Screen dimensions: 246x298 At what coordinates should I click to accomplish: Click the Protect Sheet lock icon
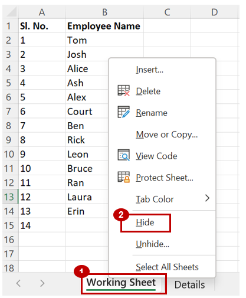[x=123, y=177]
